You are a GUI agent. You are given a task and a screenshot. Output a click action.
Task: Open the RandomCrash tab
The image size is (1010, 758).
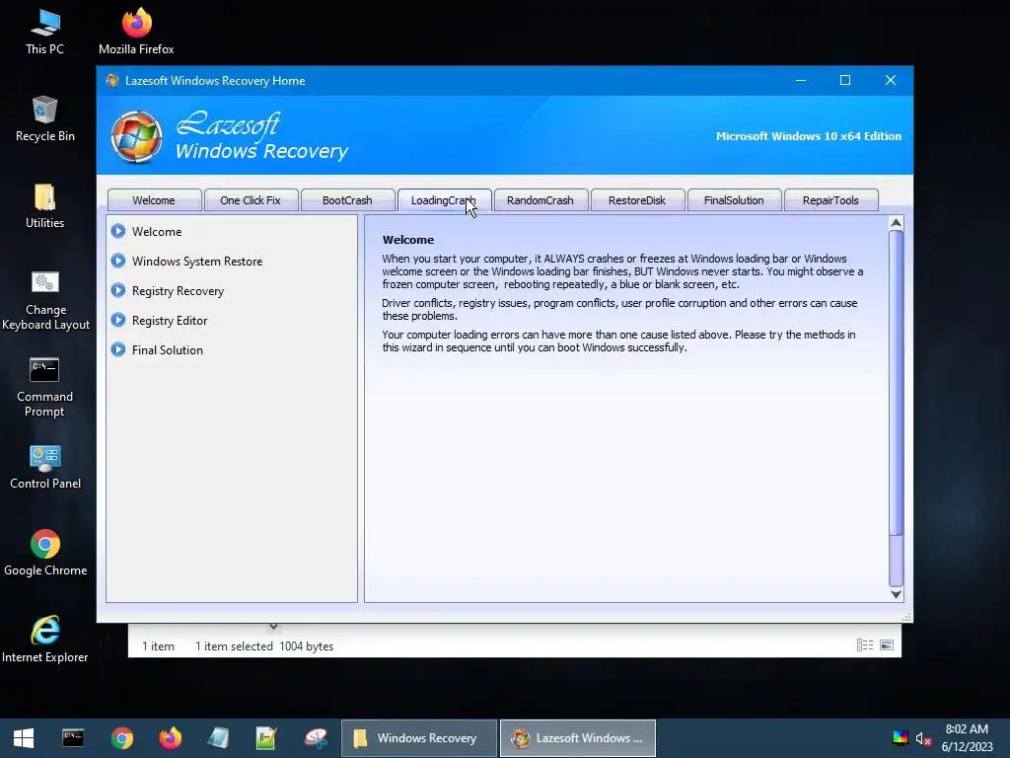tap(541, 200)
